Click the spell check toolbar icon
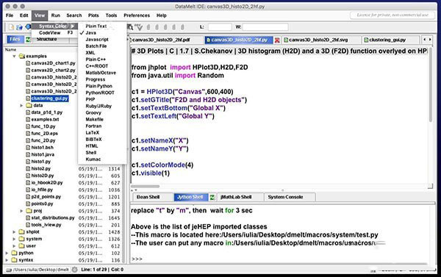Image resolution: width=441 pixels, height=277 pixels. point(139,27)
